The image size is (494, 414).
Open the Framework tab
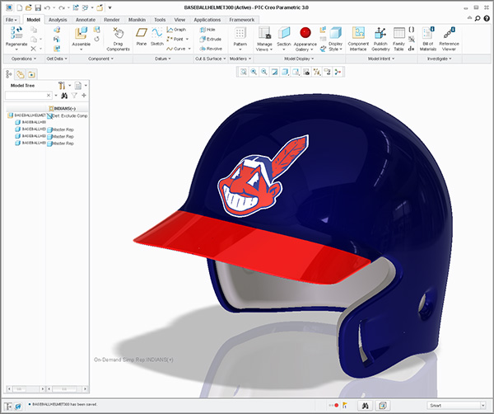tap(241, 20)
